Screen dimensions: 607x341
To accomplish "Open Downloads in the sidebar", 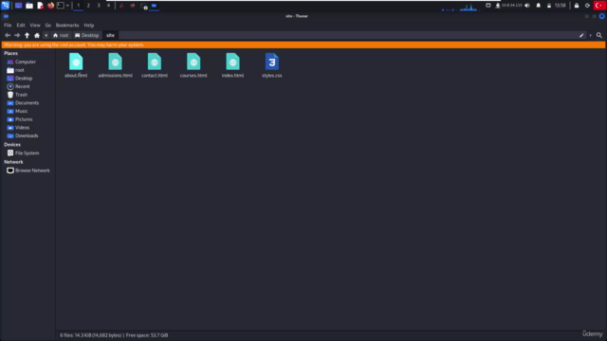I will click(x=28, y=135).
